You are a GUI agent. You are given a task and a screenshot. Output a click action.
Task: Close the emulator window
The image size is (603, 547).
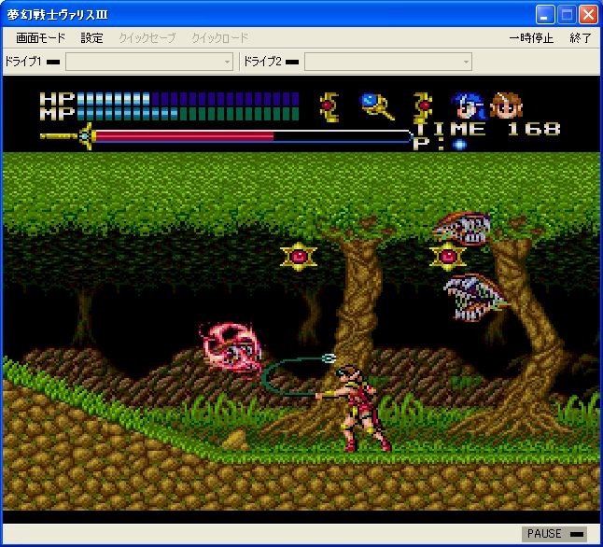tap(588, 15)
